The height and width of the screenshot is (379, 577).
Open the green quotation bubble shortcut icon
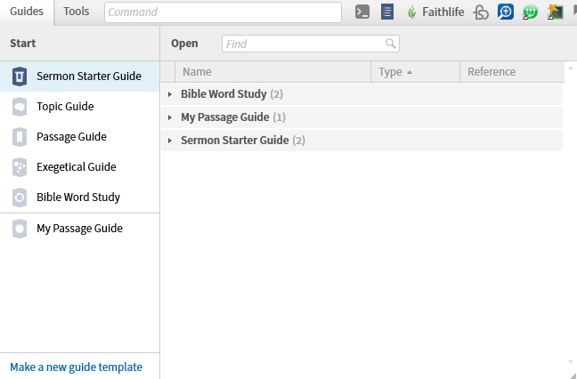(530, 12)
